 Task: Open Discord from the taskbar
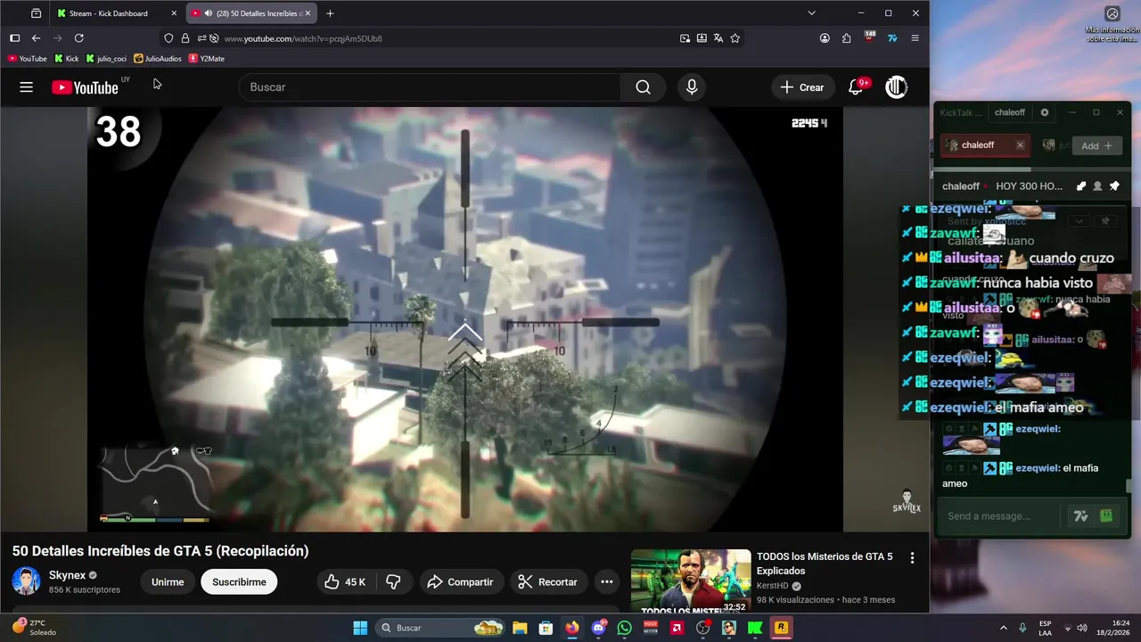click(598, 628)
